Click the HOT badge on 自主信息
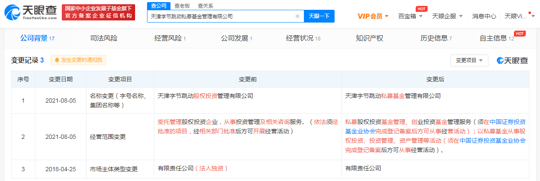 520,33
